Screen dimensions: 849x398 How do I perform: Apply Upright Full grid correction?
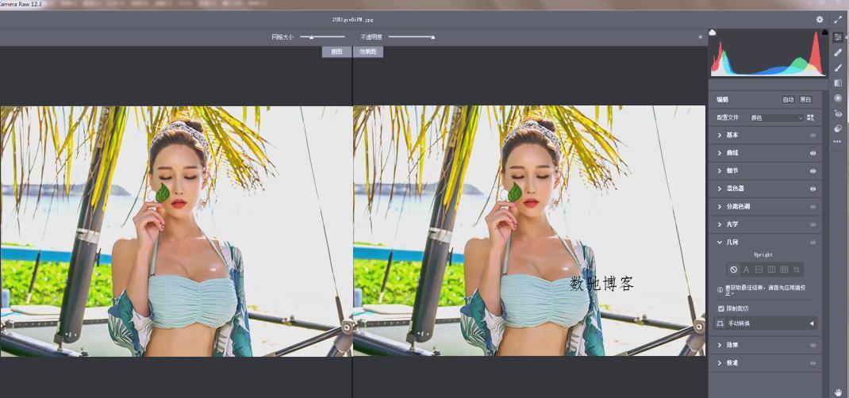pos(784,270)
